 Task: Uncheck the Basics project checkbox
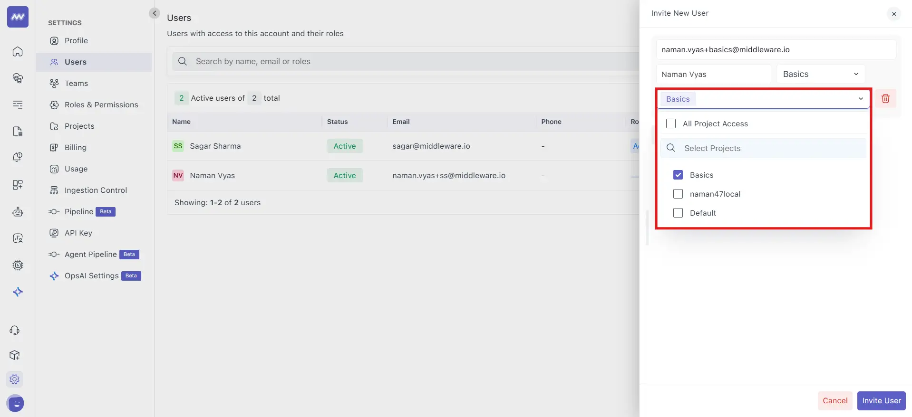coord(678,175)
